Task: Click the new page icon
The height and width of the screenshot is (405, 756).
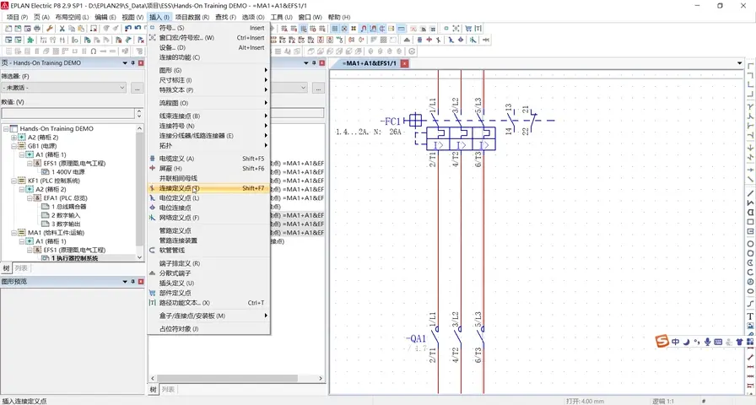Action: 8,28
